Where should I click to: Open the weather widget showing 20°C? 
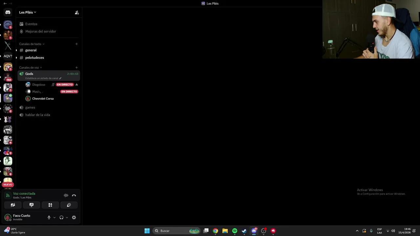[x=14, y=231]
